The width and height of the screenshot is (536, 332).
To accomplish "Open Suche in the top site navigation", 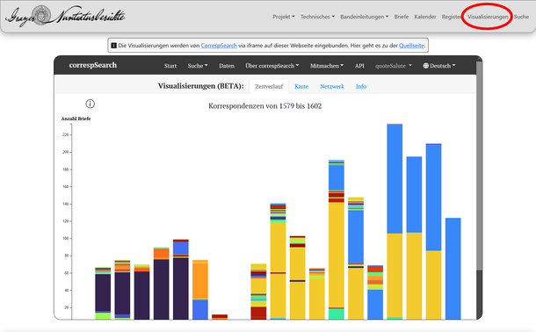I will pos(521,17).
